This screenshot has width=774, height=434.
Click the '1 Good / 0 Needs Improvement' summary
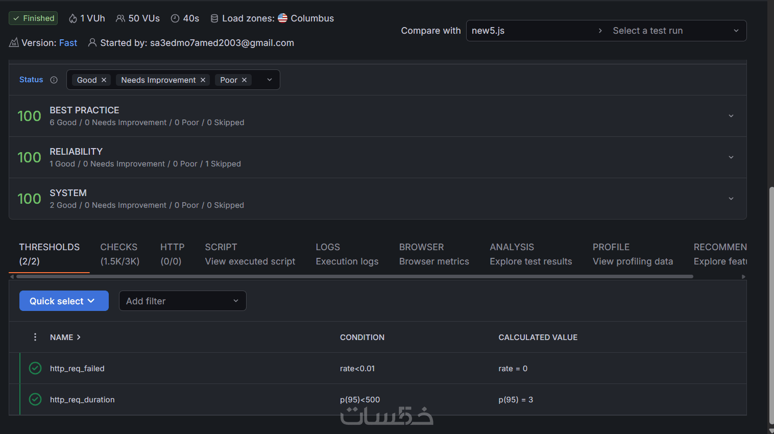coord(107,164)
